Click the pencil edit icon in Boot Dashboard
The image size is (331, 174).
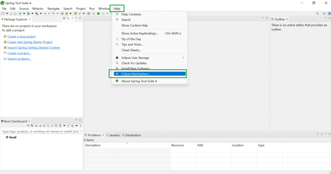(52, 125)
